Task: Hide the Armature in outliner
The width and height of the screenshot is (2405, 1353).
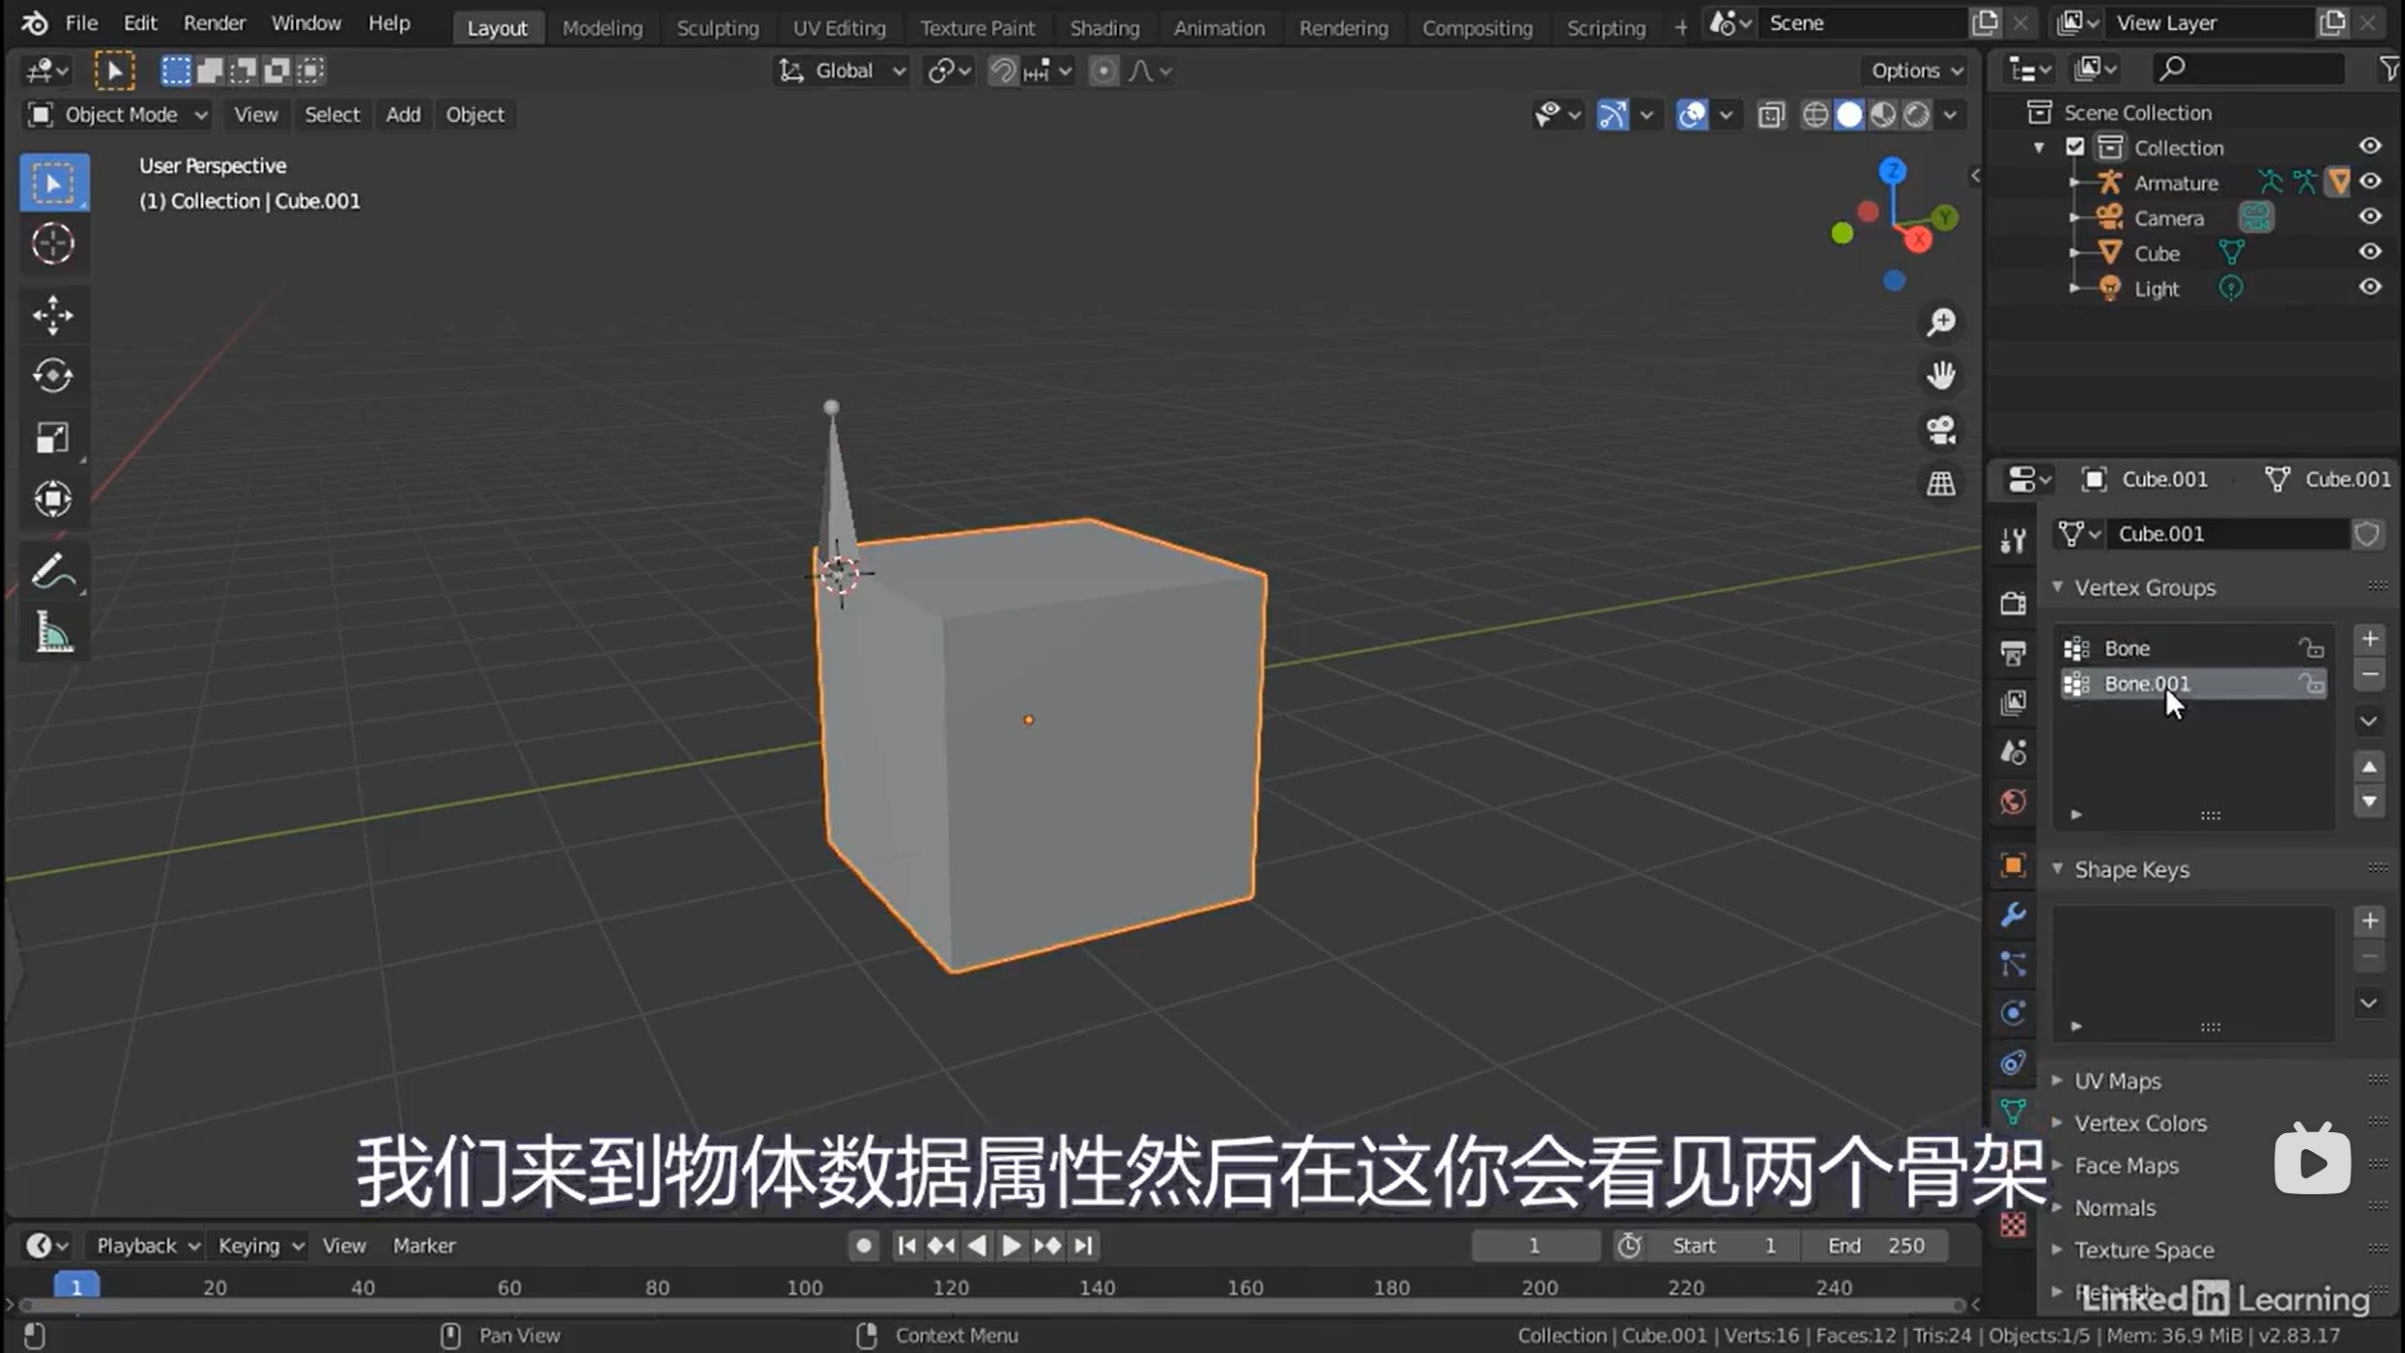Action: 2370,181
